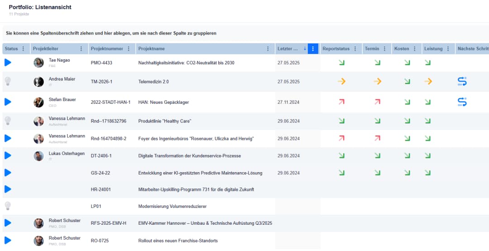Click Andrea Maier's avatar
This screenshot has width=489, height=251.
[x=38, y=82]
